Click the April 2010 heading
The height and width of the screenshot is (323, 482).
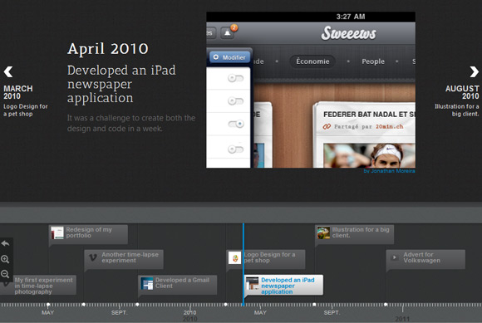coord(107,49)
